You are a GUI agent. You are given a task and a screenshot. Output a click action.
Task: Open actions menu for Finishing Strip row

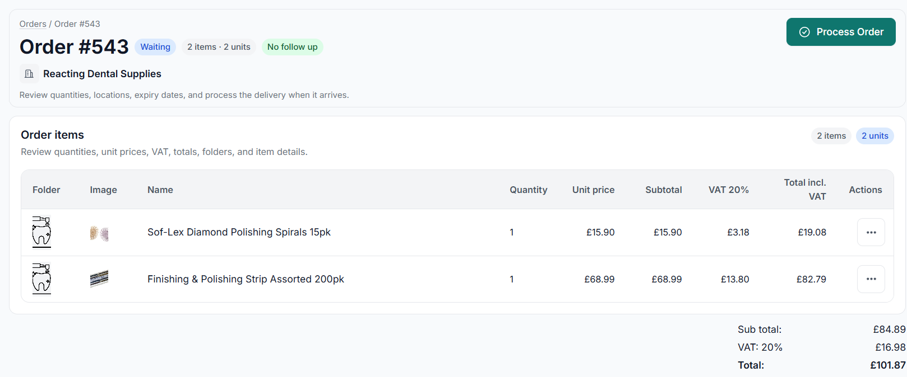[871, 279]
